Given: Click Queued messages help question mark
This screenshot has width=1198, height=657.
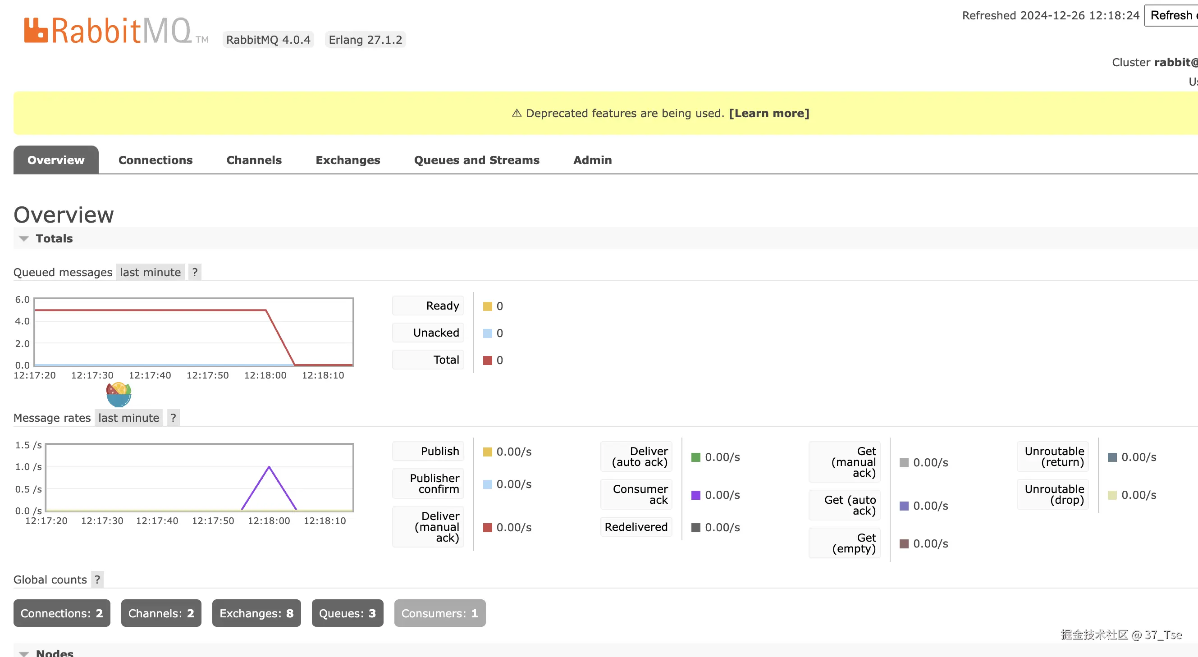Looking at the screenshot, I should tap(195, 273).
